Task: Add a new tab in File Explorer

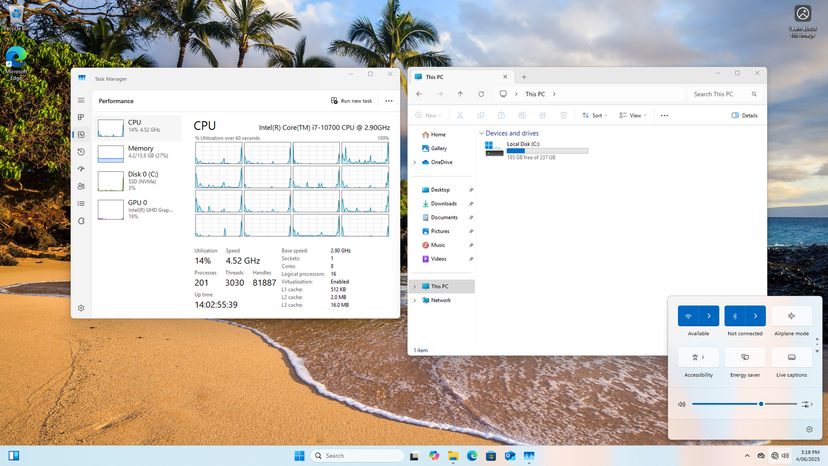Action: 524,77
